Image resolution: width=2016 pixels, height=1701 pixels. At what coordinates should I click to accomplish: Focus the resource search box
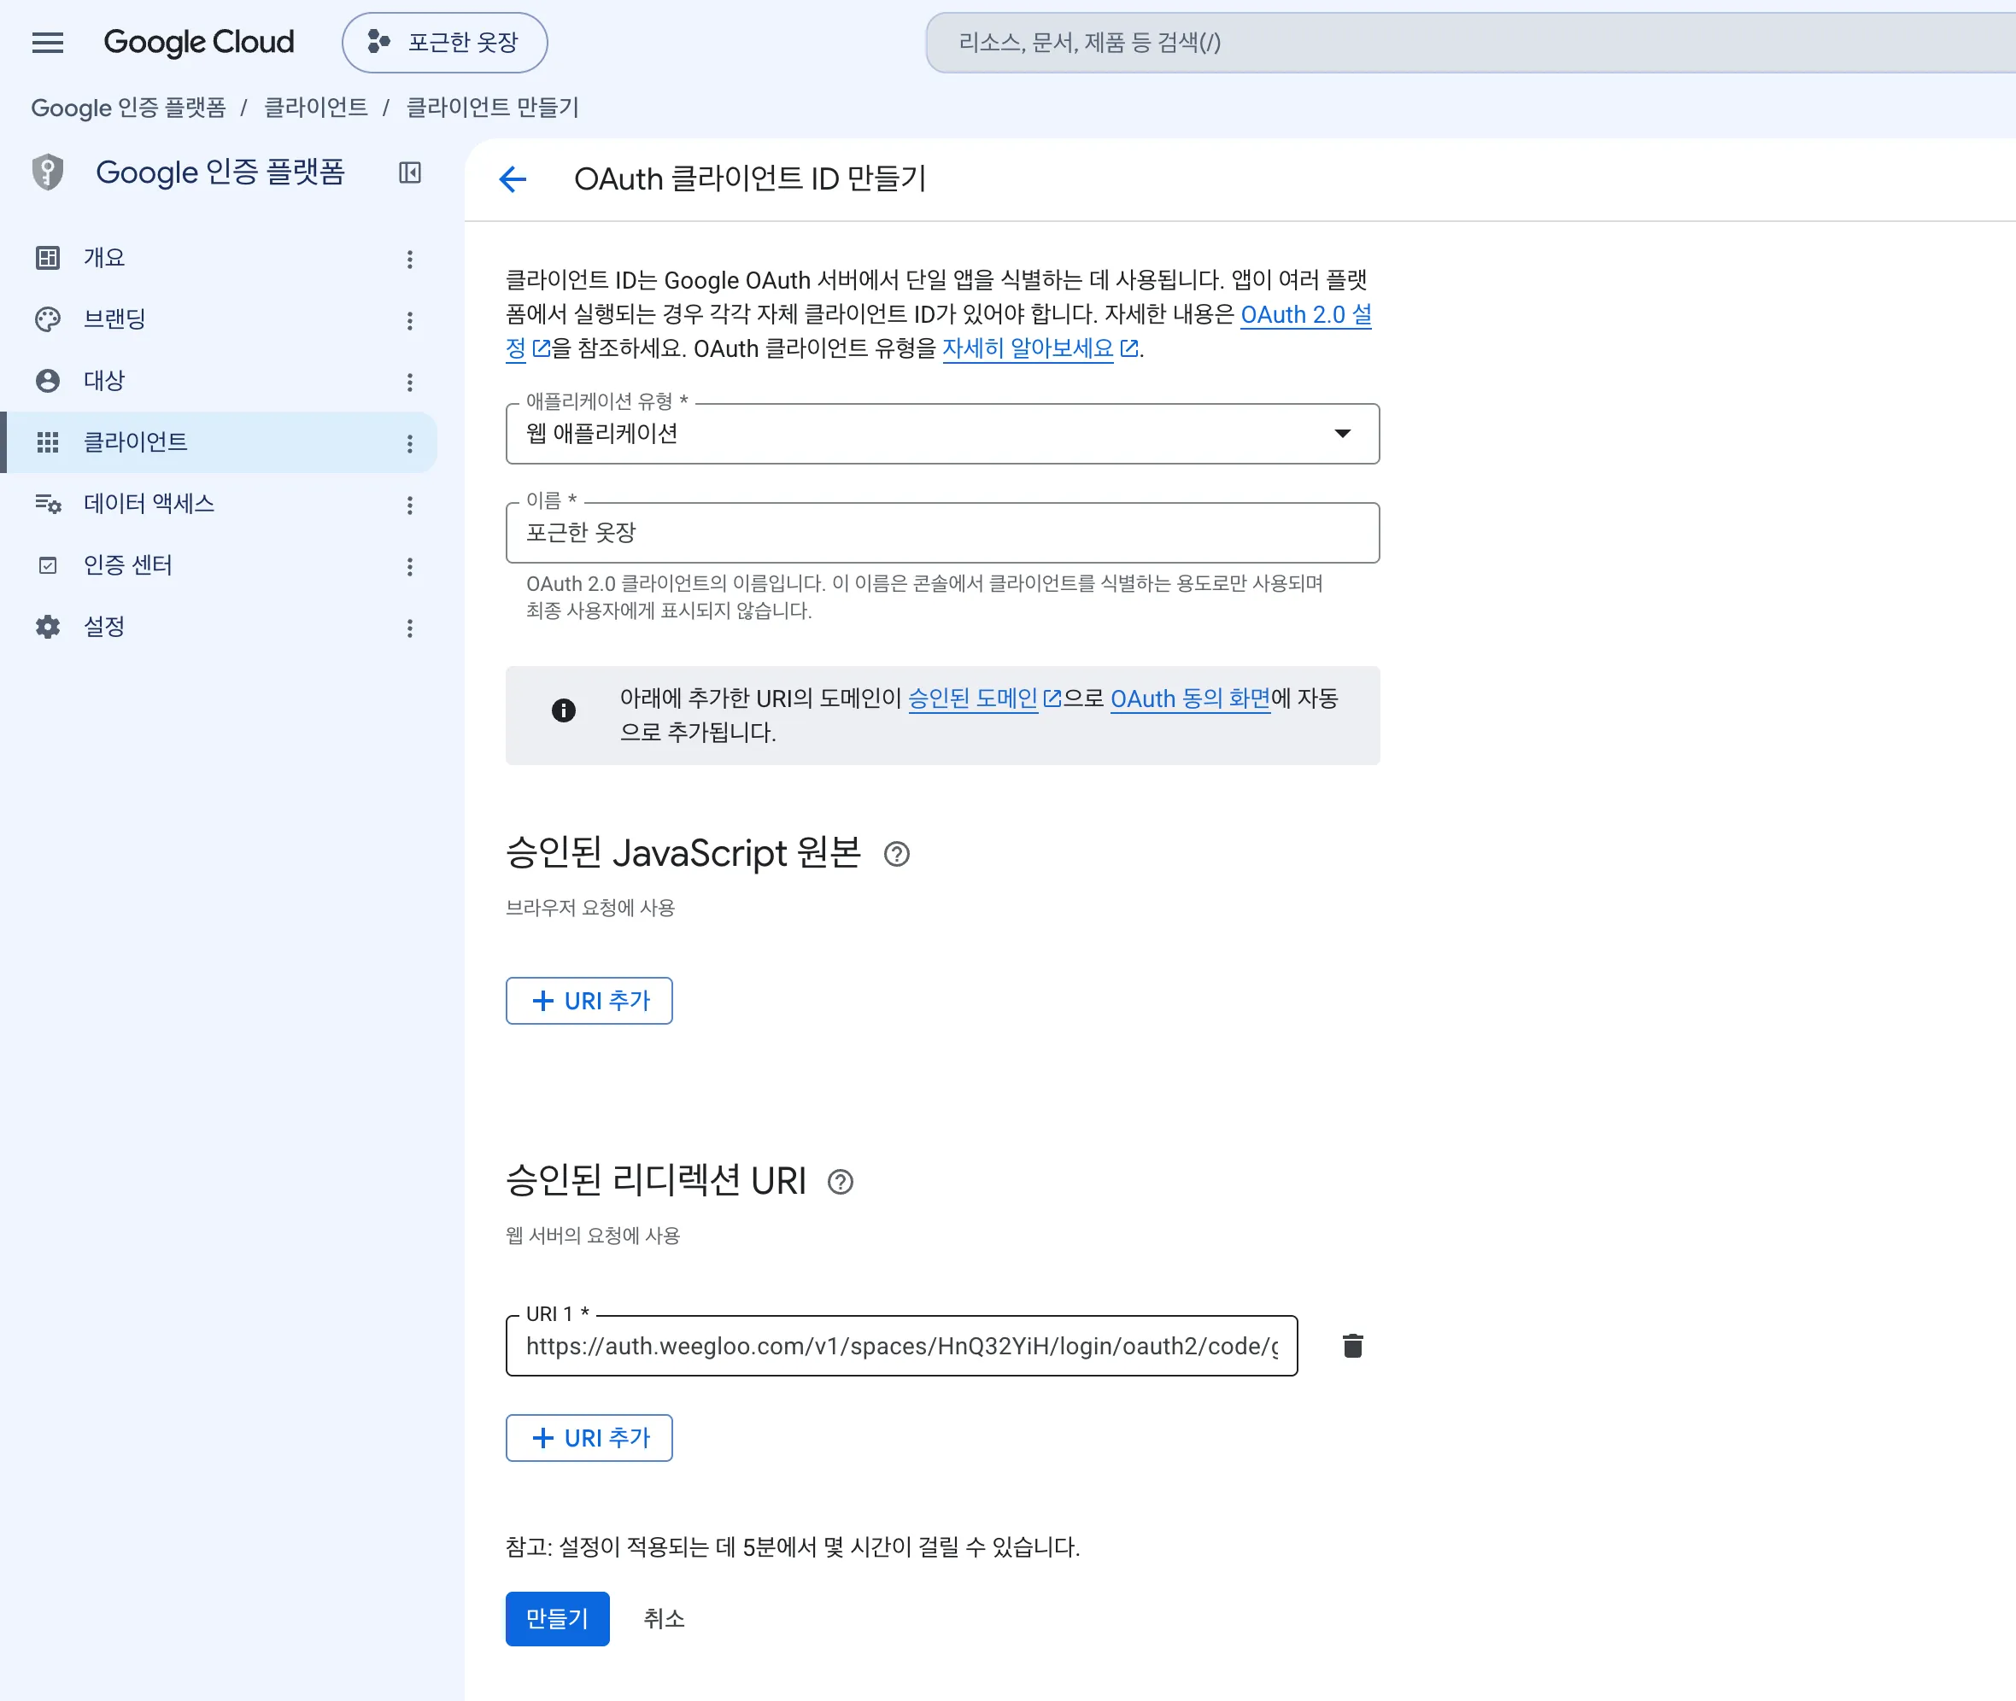coord(1470,43)
